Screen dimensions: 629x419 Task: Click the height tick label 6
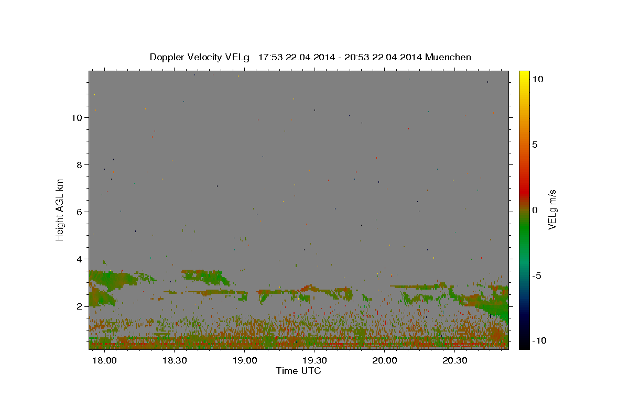(x=80, y=212)
